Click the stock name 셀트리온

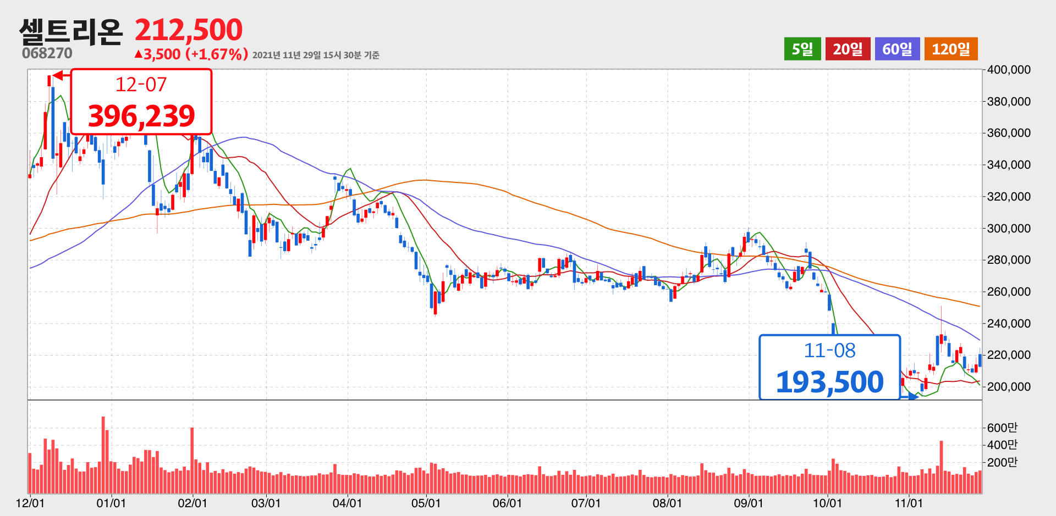(x=70, y=31)
